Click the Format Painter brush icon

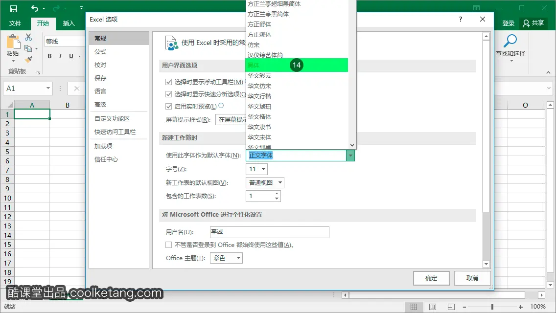click(x=28, y=60)
